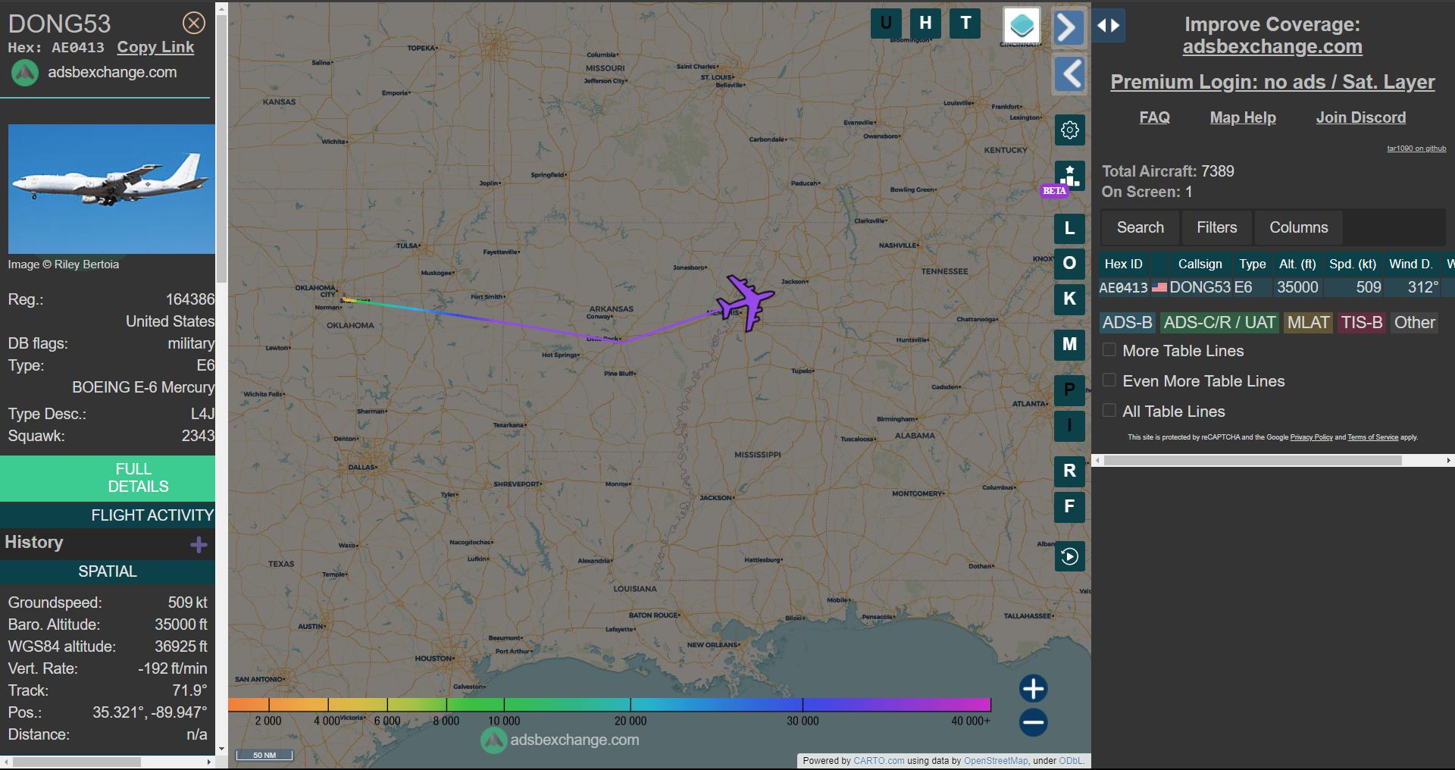This screenshot has height=770, width=1455.
Task: Toggle ADS-C/R / UAT source filter
Action: coord(1219,323)
